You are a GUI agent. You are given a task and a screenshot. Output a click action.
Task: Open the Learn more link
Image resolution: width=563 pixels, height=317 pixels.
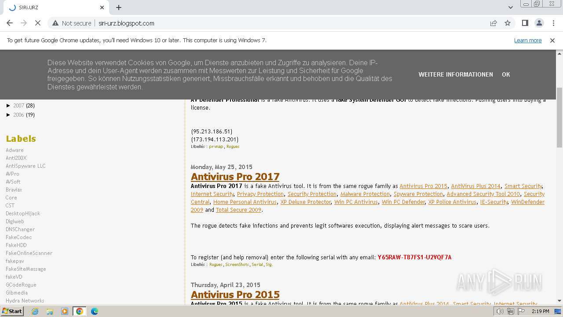pos(528,40)
